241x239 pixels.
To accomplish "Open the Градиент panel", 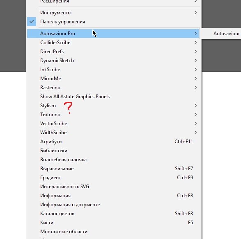I will (114, 178).
